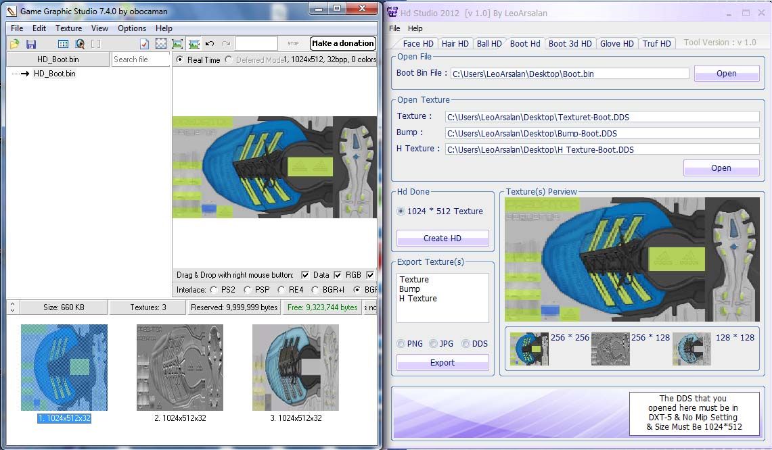
Task: Click the up-down stepper beside Size
Action: 12,307
